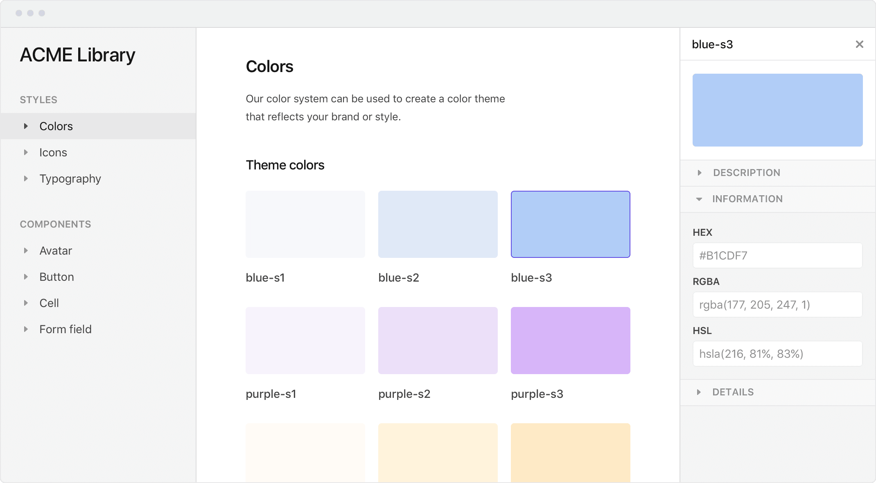Screen dimensions: 876x483
Task: Expand the Icons tree arrow
Action: click(x=26, y=152)
